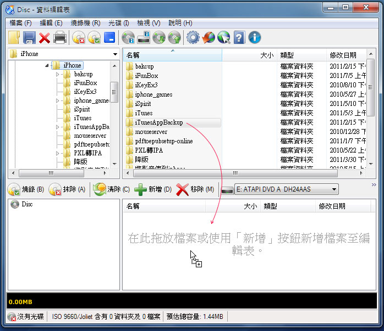Sort upper file list by 類型 column
384x331 pixels.
coord(301,55)
